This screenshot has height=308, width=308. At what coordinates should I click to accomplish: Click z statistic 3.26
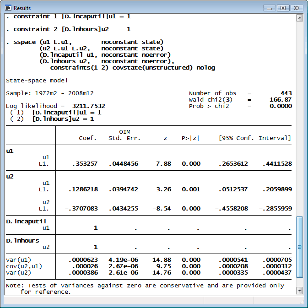pyautogui.click(x=164, y=189)
